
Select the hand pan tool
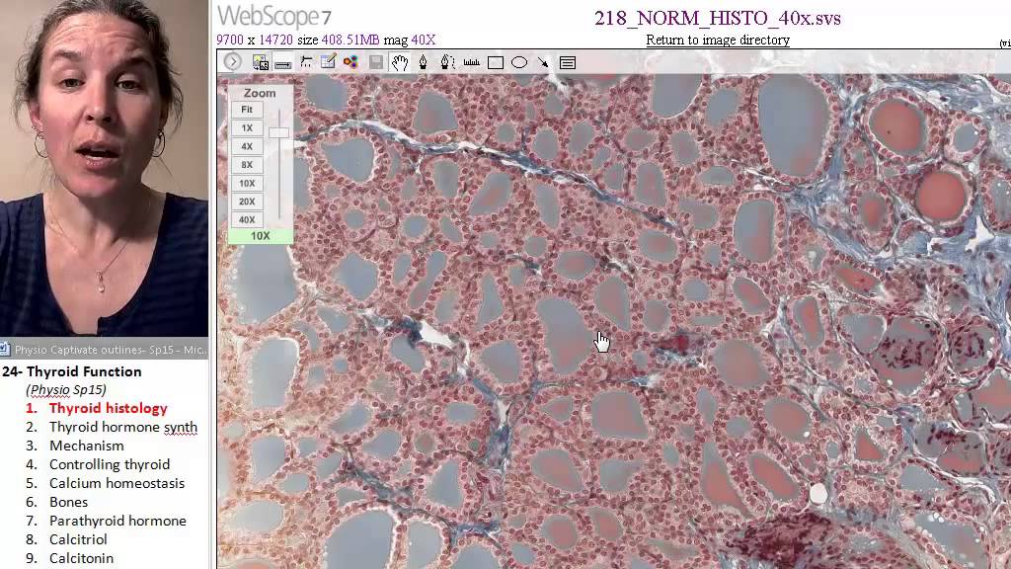(x=400, y=62)
